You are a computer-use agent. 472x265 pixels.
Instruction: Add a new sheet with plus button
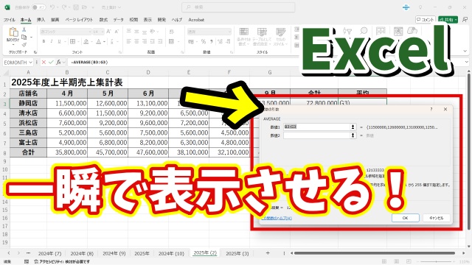268,253
